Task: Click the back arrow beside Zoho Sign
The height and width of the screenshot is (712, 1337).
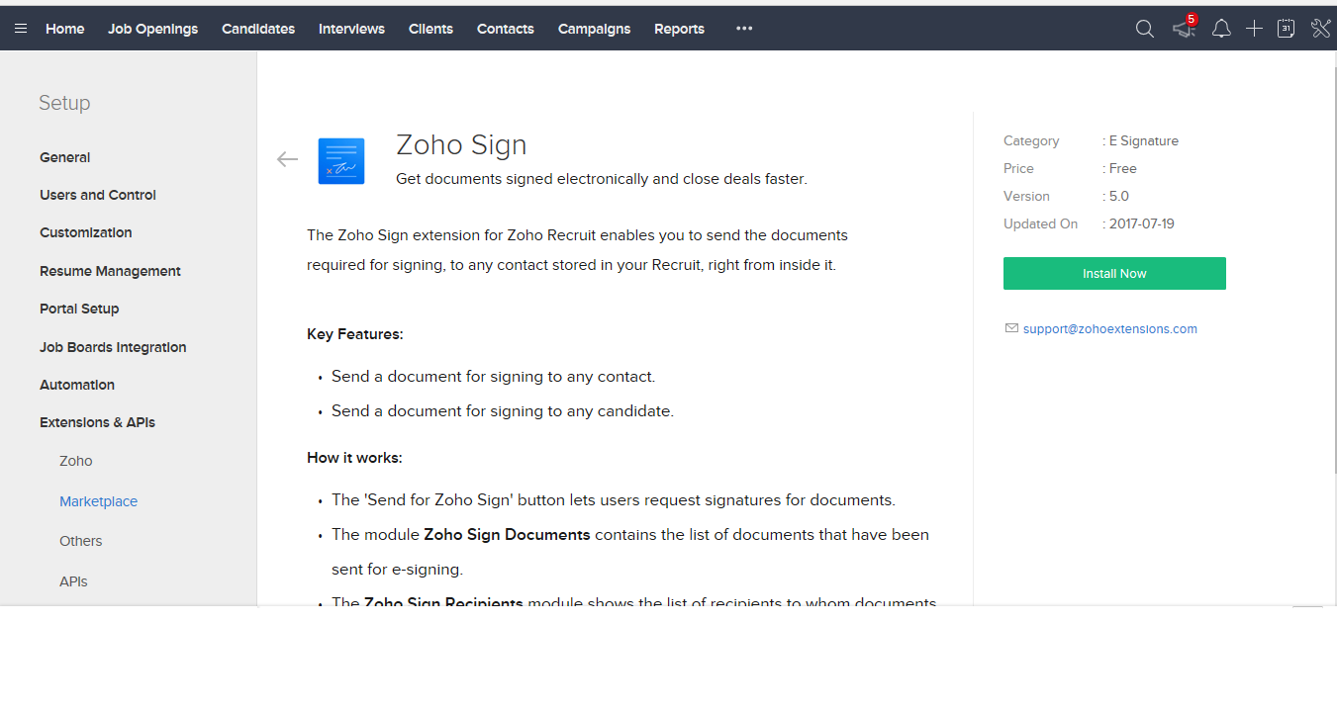Action: (x=287, y=159)
